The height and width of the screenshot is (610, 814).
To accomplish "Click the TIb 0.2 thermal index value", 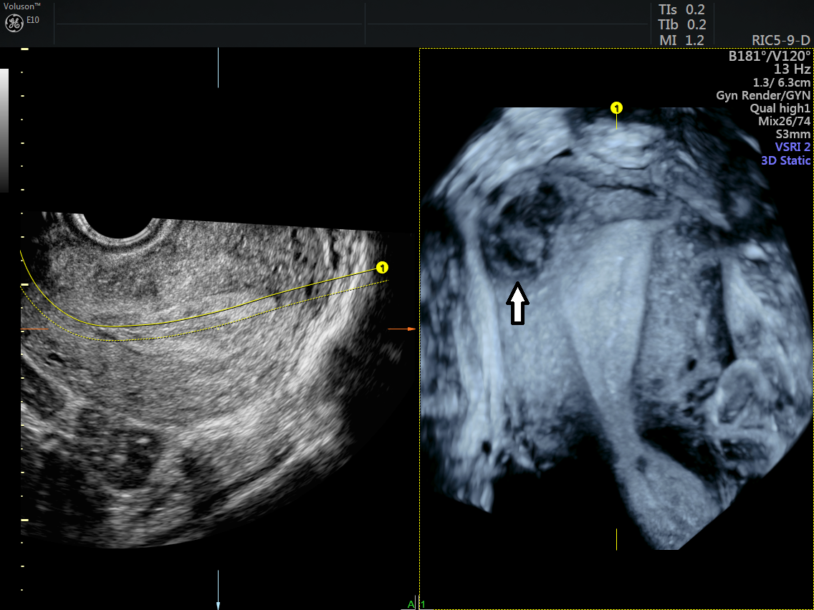I will click(x=681, y=25).
